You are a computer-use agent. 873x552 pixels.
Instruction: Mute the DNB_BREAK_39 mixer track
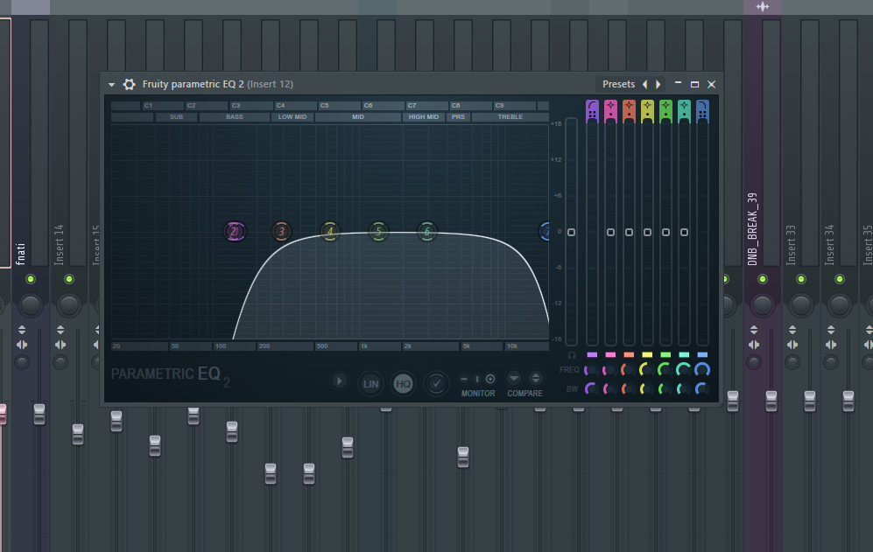[x=763, y=279]
